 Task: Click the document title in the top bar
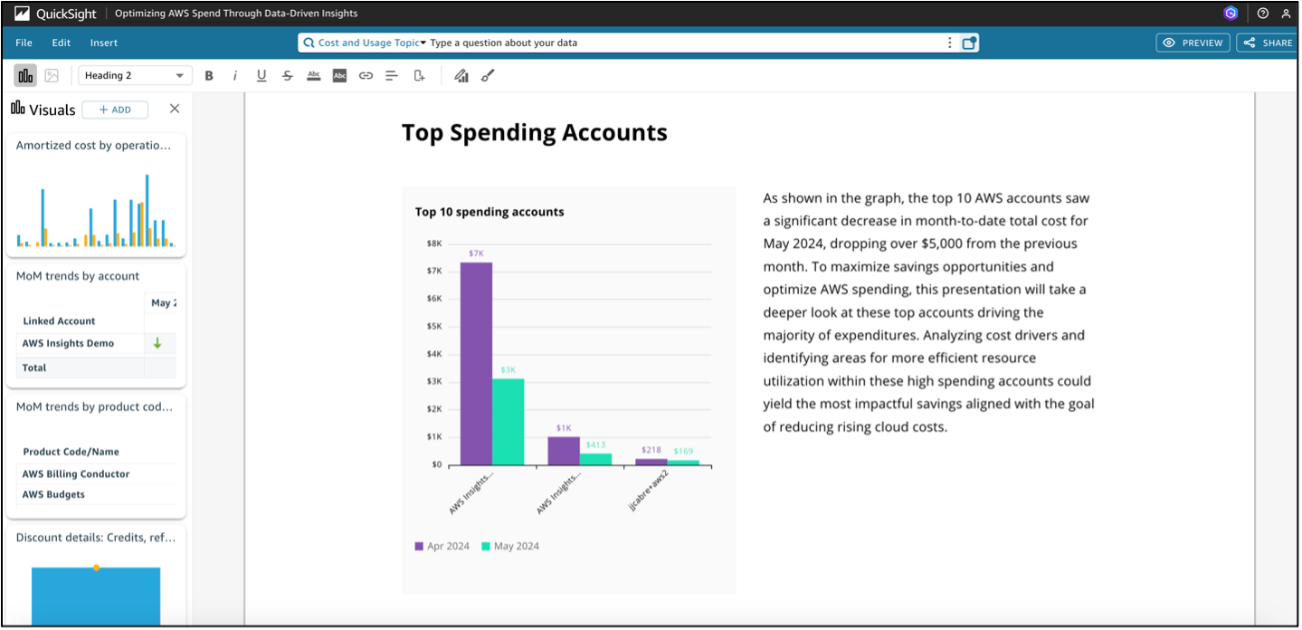pos(236,14)
